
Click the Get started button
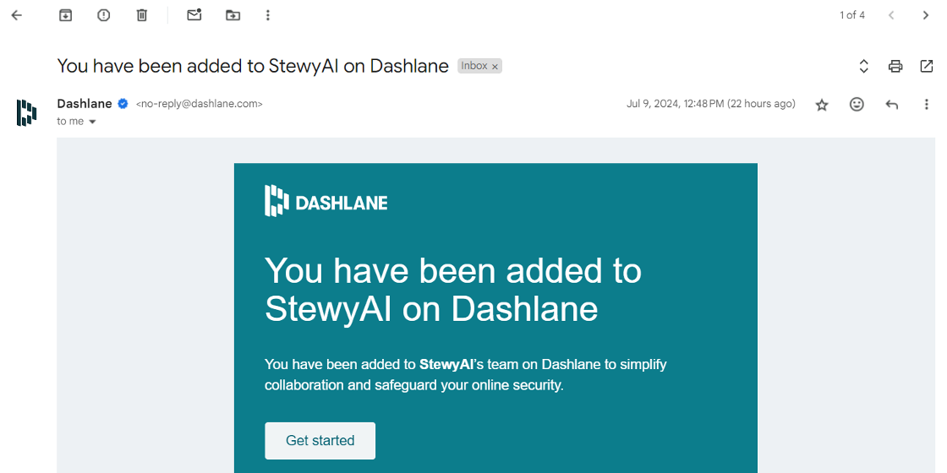tap(320, 440)
